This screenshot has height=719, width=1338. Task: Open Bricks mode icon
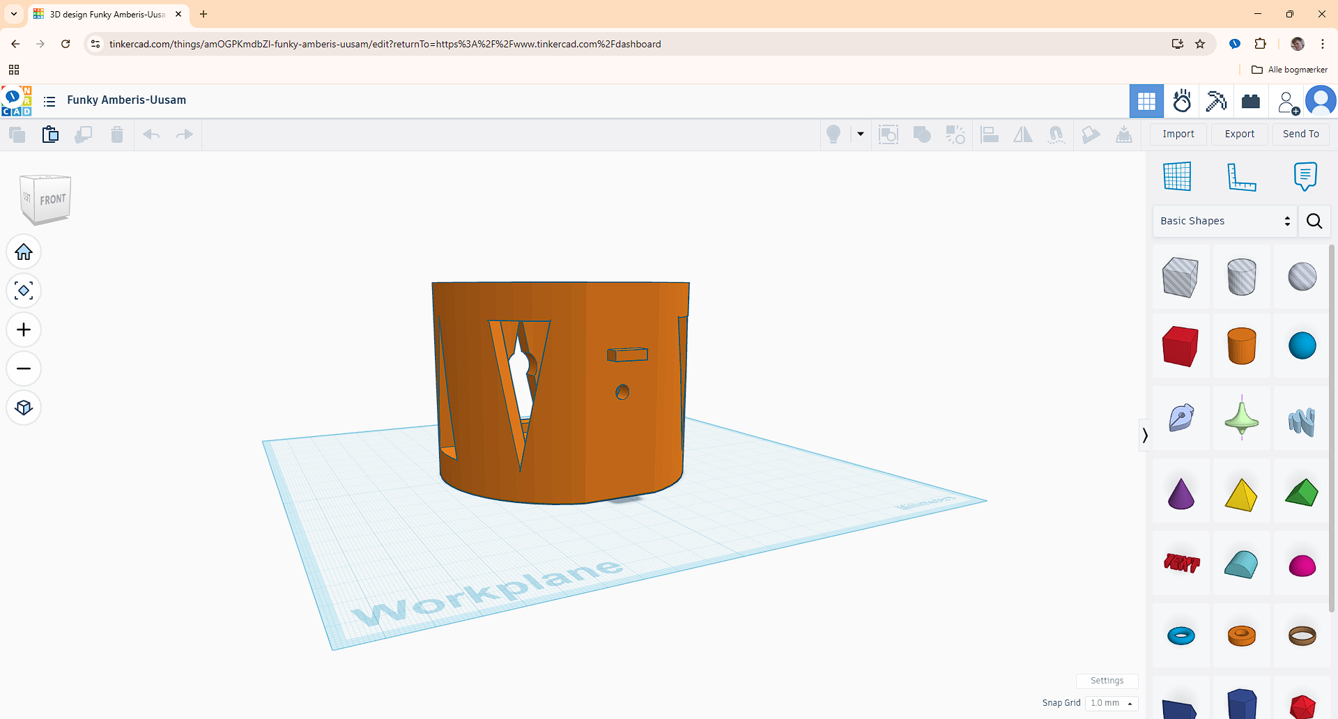click(1252, 102)
